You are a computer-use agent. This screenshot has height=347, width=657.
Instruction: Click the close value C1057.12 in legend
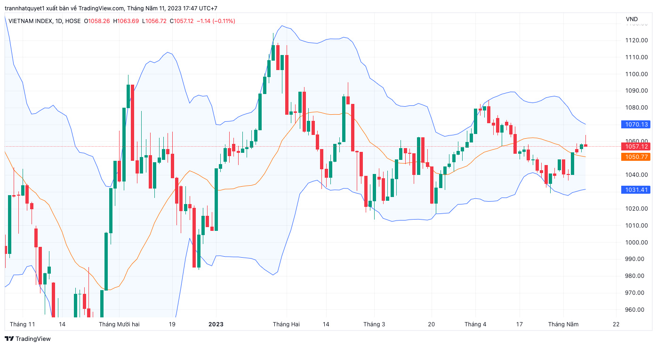click(182, 21)
